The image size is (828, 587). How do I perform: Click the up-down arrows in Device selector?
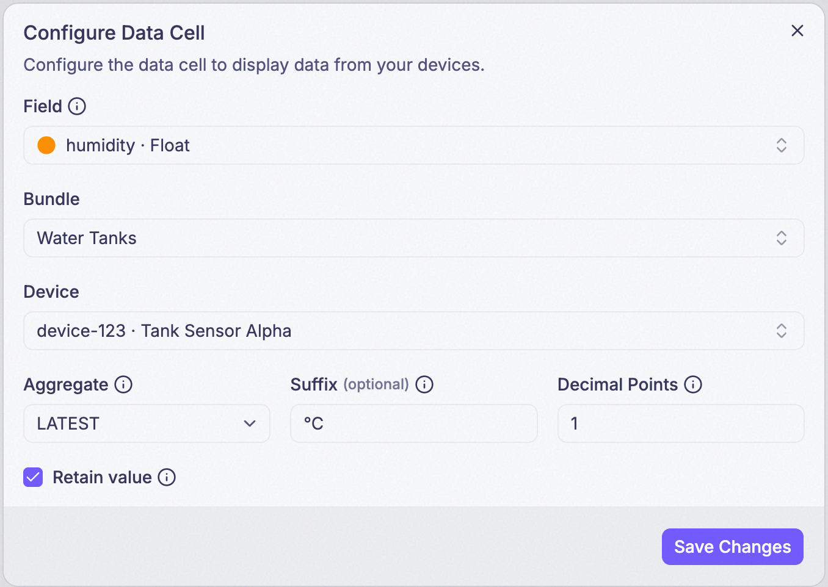[782, 331]
